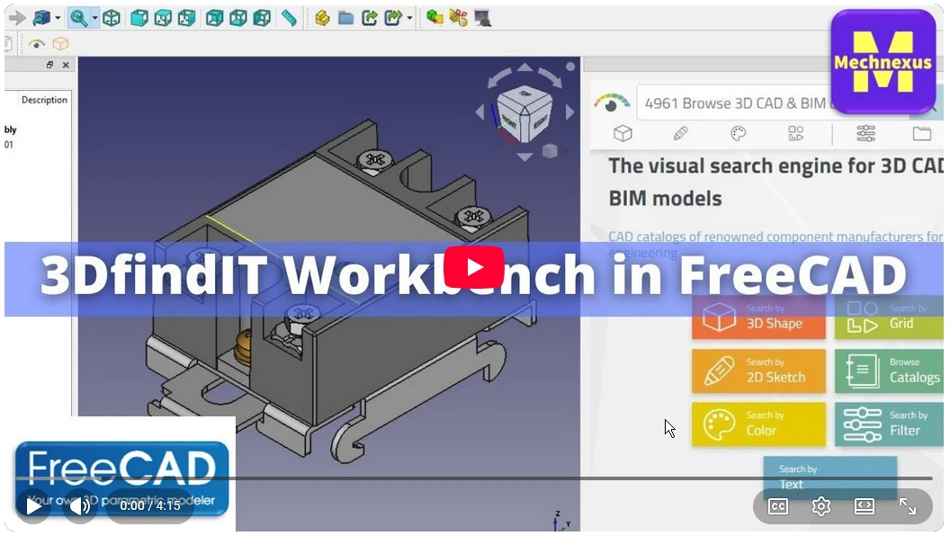Click the double-arrow link actions icon
Image resolution: width=950 pixels, height=536 pixels.
[x=394, y=18]
